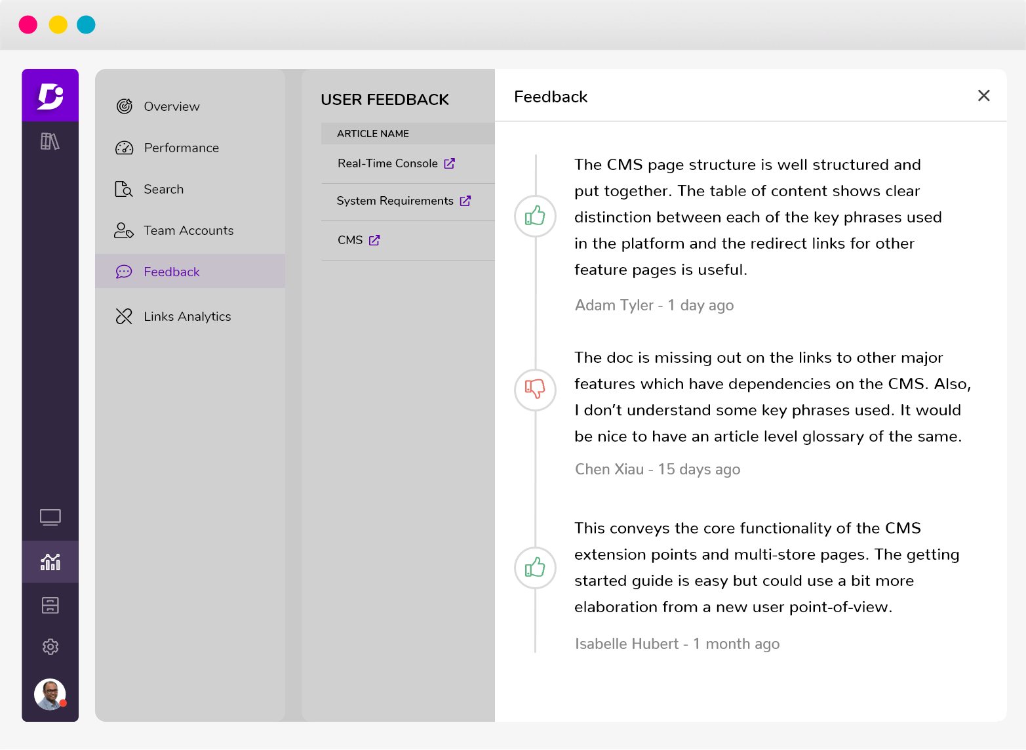The width and height of the screenshot is (1026, 750).
Task: Click the user profile avatar
Action: 50,694
